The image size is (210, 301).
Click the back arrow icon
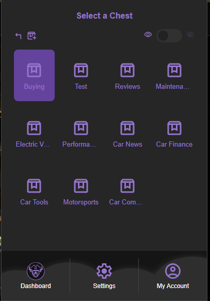point(18,36)
